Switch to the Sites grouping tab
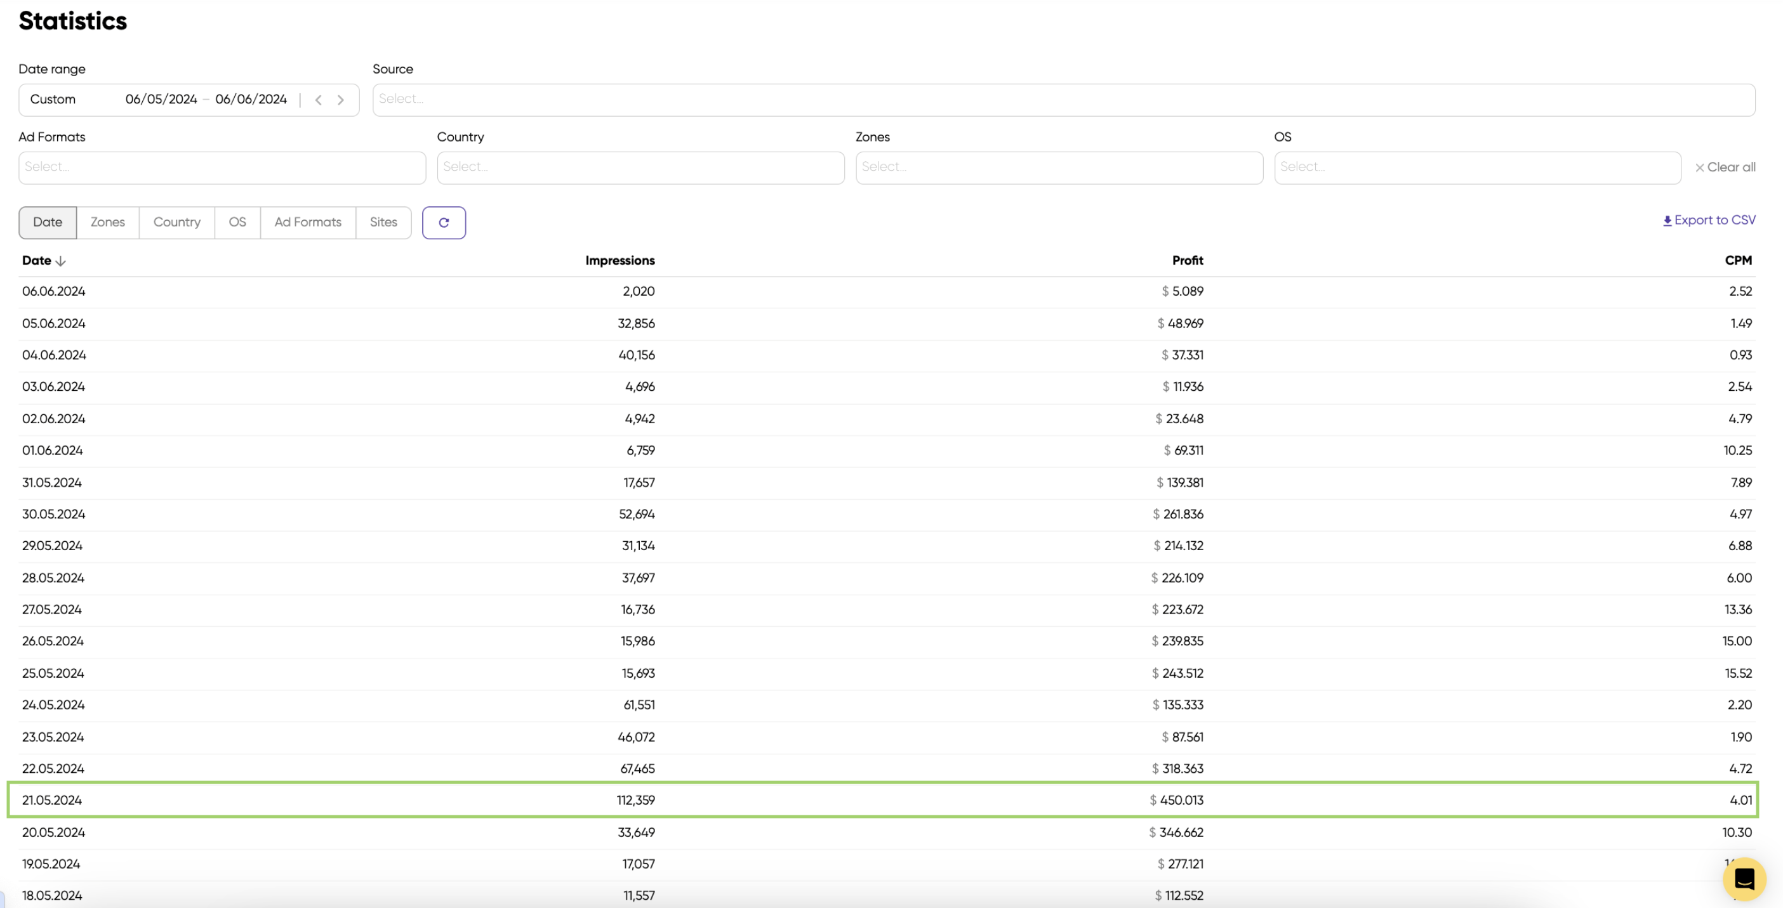 383,222
